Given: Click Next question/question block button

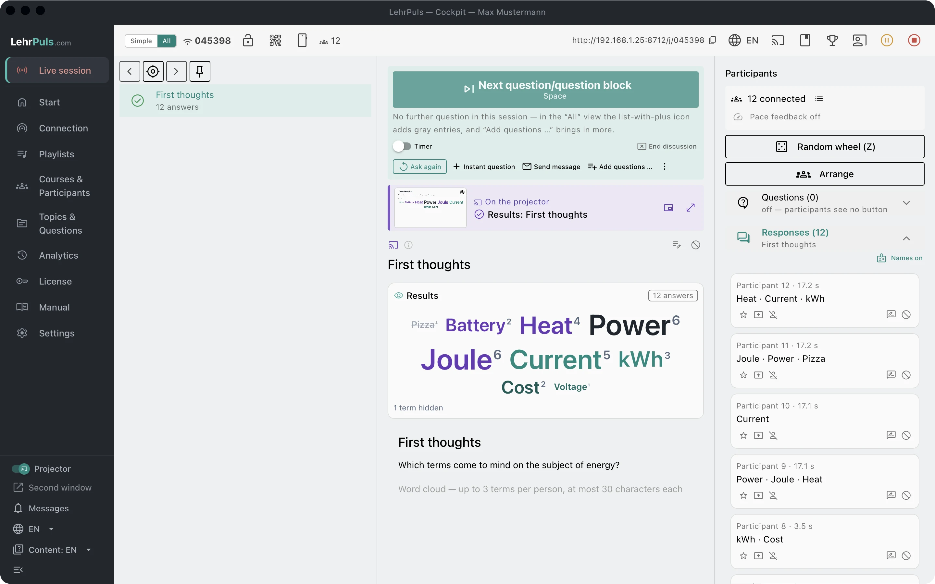Looking at the screenshot, I should coord(545,90).
